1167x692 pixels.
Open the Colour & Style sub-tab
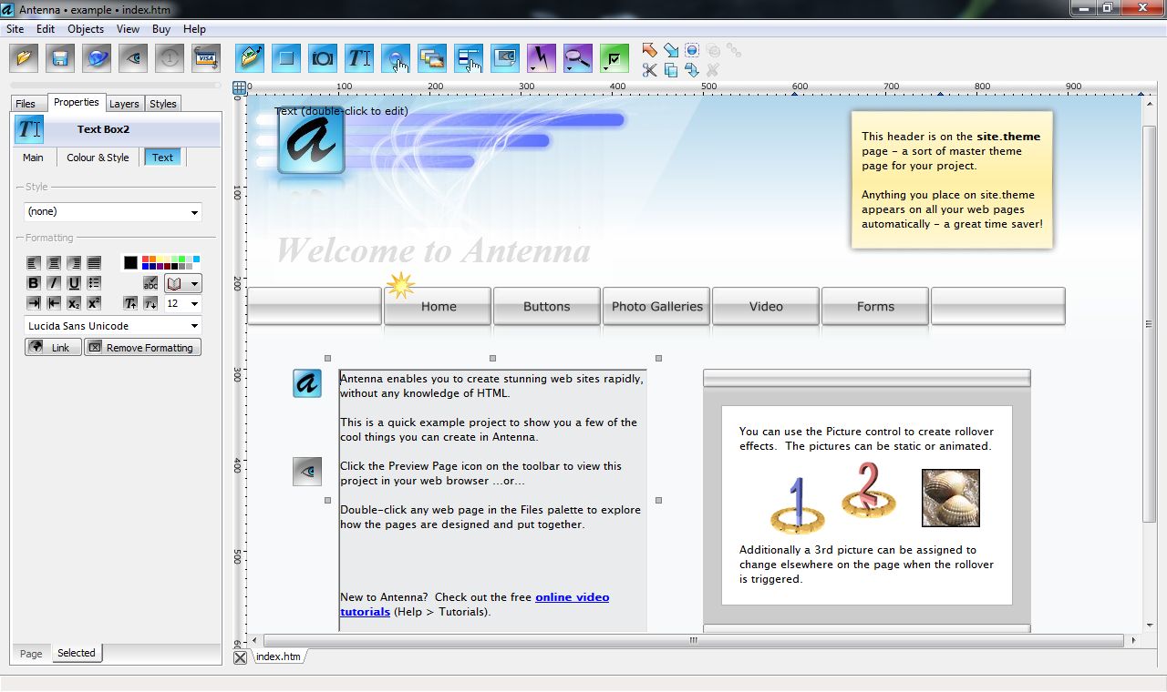point(98,158)
